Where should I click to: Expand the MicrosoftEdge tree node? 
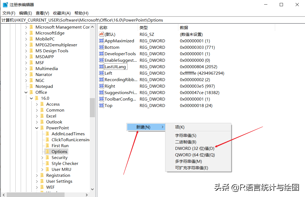point(26,33)
